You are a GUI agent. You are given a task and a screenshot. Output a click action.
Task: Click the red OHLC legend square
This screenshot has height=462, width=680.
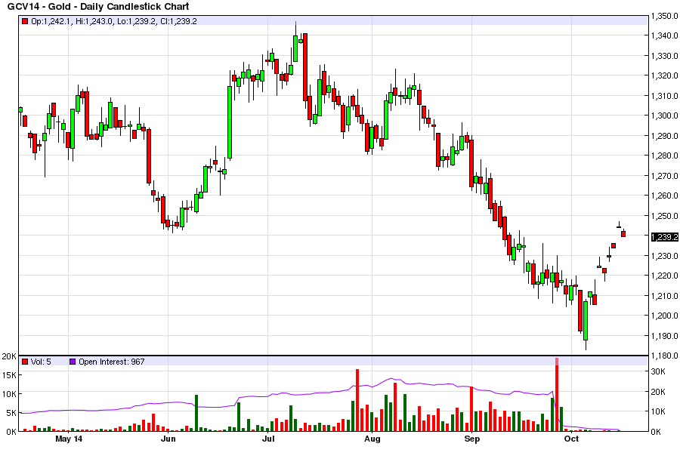(x=25, y=21)
